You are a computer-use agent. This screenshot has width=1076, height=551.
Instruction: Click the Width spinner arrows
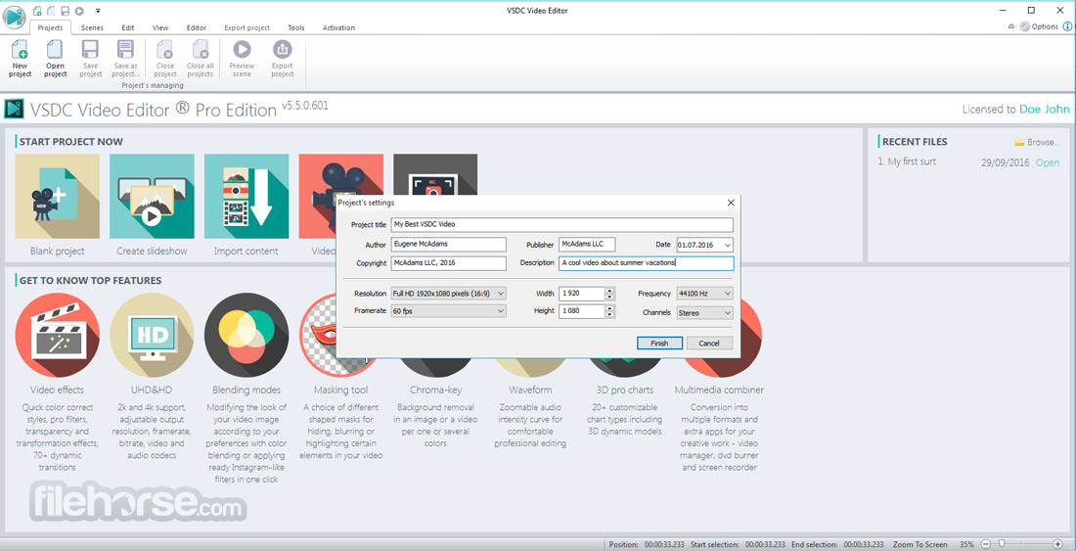pos(609,293)
